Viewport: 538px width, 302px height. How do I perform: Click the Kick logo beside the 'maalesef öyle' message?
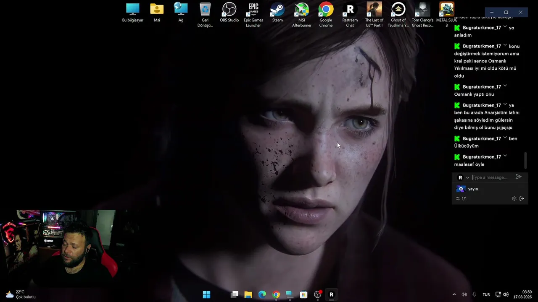tap(457, 157)
